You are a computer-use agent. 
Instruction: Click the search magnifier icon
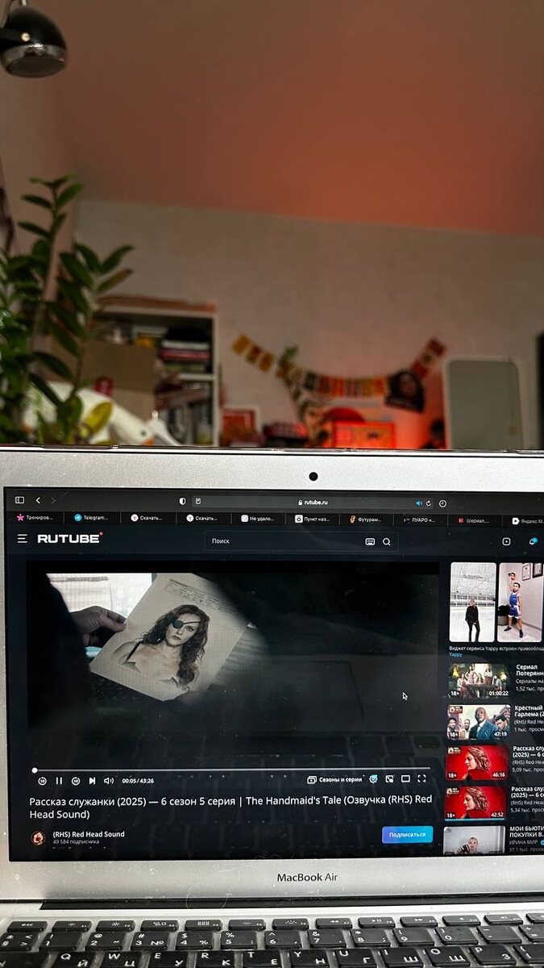coord(387,542)
